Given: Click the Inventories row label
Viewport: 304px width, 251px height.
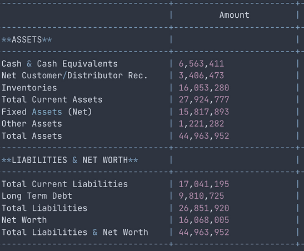Looking at the screenshot, I should coord(29,88).
